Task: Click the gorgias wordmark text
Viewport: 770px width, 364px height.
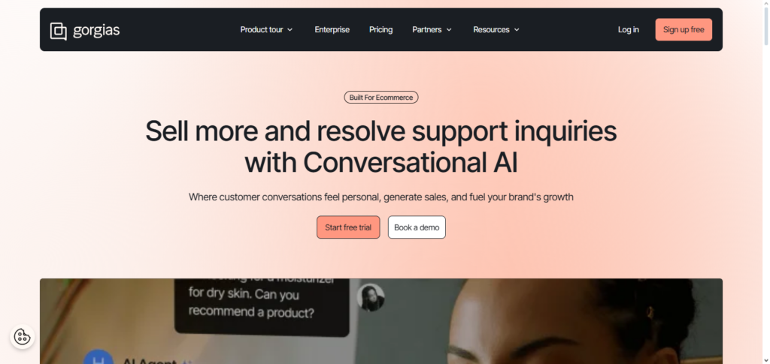Action: pos(96,30)
